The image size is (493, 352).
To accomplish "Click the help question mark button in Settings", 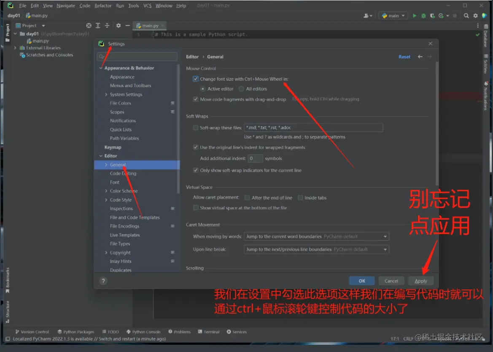I will pyautogui.click(x=103, y=281).
